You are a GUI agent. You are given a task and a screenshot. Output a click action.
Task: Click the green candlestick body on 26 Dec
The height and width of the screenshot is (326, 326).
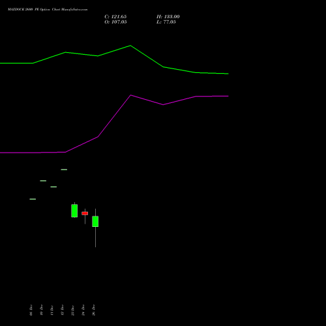(x=95, y=222)
